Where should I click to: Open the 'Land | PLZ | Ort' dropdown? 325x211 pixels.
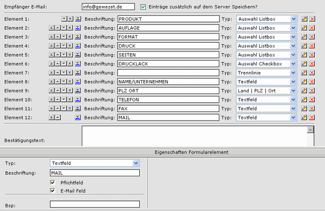click(x=266, y=90)
